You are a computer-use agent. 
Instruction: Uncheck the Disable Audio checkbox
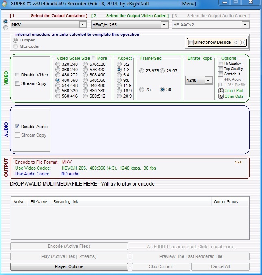tap(17, 127)
